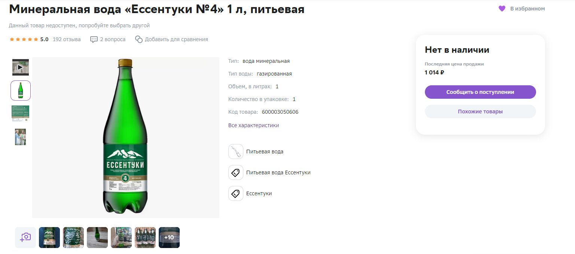Open the fourth customer photo thumbnail
Image resolution: width=575 pixels, height=254 pixels.
(121, 238)
